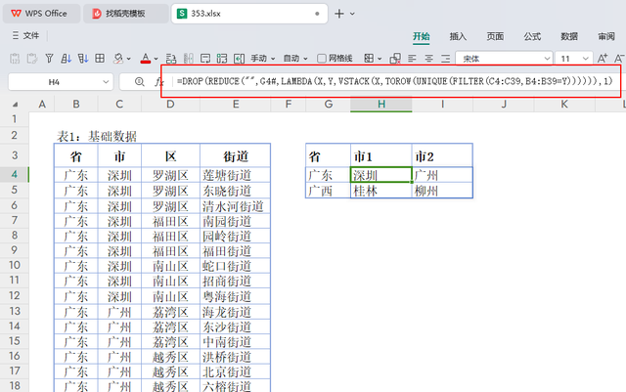
Task: Click the 表1：基础数据 title cell
Action: (x=97, y=136)
